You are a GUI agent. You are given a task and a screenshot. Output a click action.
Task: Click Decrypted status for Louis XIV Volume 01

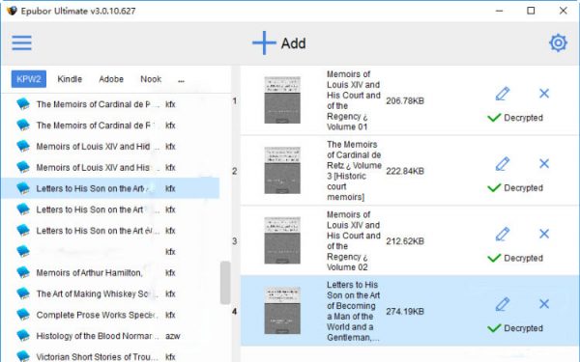pyautogui.click(x=515, y=118)
